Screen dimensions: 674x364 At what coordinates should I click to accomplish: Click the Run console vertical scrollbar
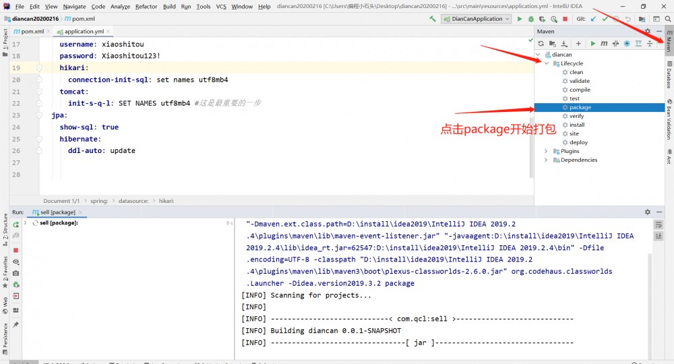tap(650, 305)
